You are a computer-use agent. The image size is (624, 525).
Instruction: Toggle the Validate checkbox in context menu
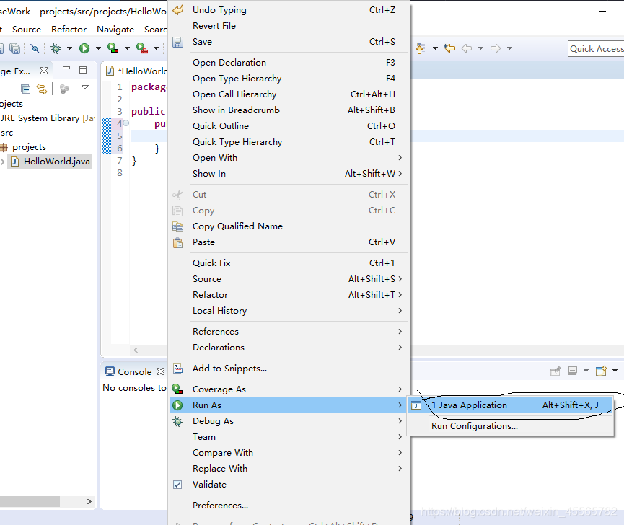177,485
